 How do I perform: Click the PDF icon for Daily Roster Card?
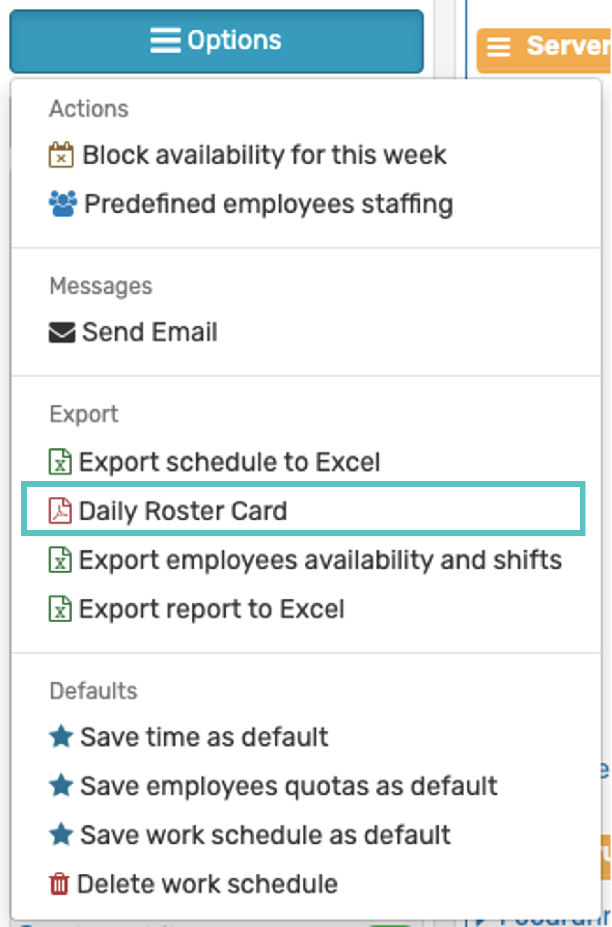60,511
